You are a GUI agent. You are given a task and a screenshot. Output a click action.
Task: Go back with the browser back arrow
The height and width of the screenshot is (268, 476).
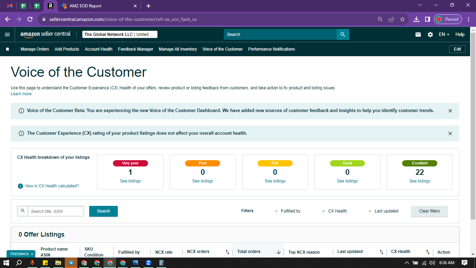pos(8,19)
